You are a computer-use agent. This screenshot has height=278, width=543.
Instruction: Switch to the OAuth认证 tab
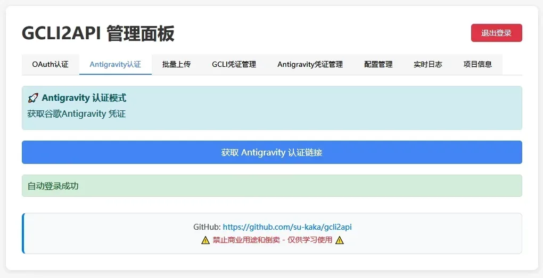[50, 64]
